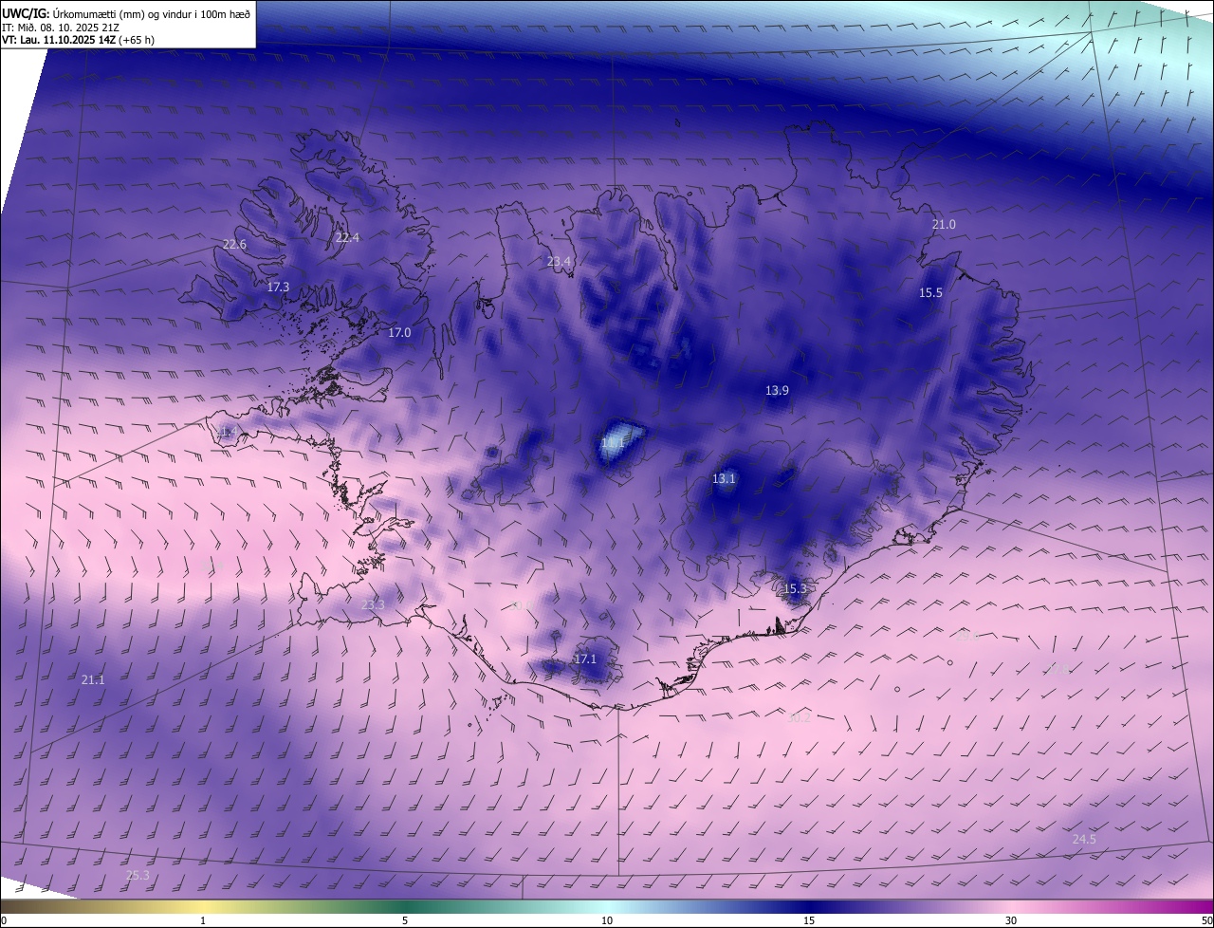Click the 22.6 value on the Westfjords
Viewport: 1214px width, 928px height.
(x=234, y=244)
